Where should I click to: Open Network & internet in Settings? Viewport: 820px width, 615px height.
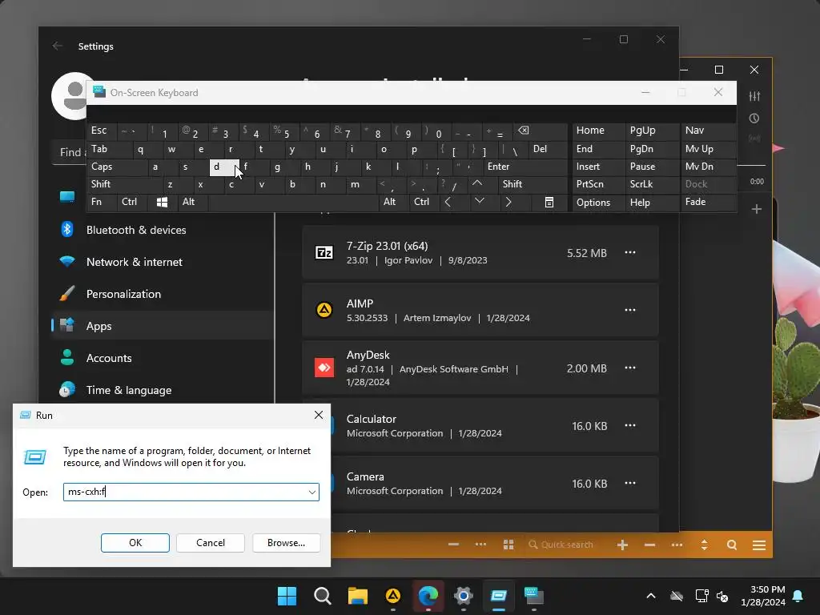point(162,262)
